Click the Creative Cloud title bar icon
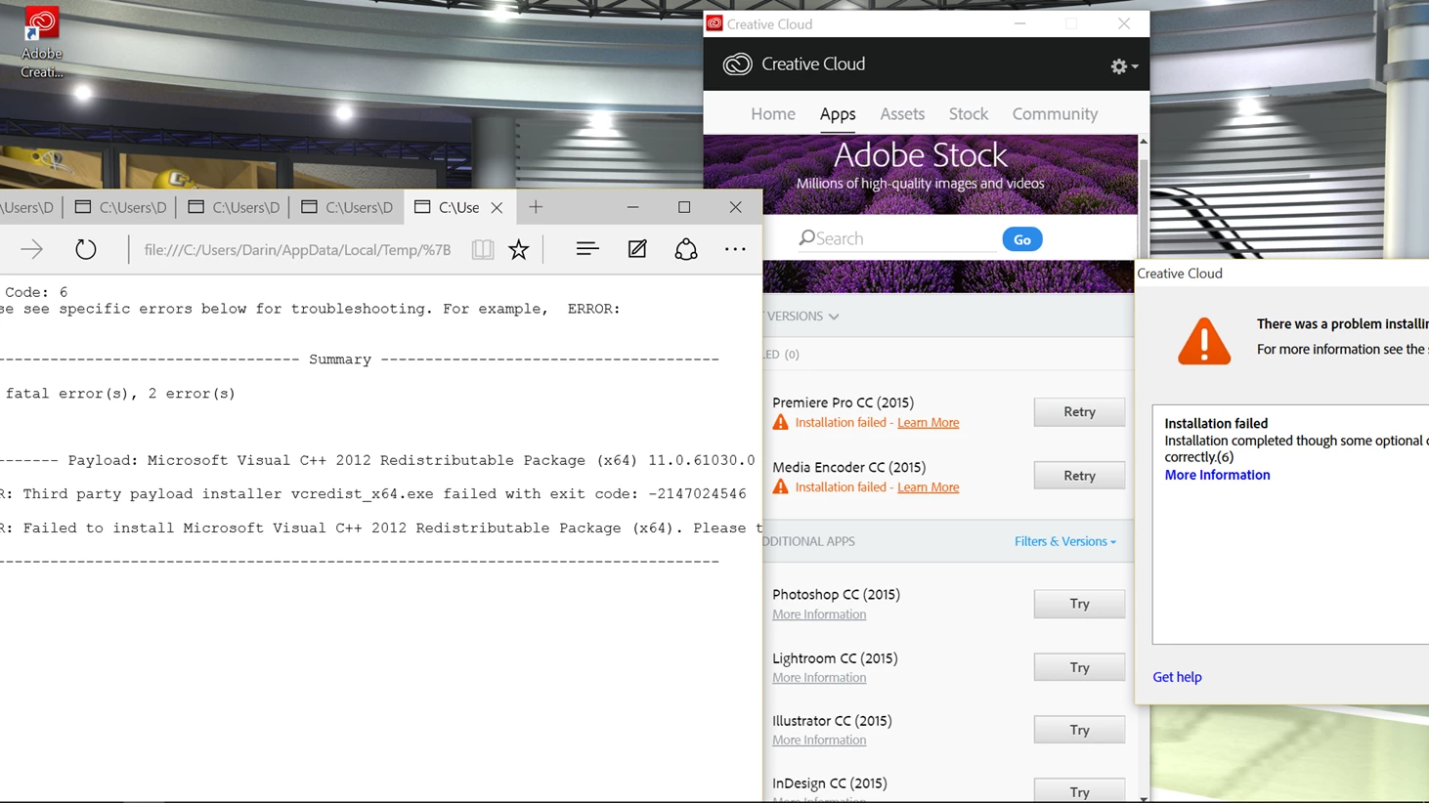The width and height of the screenshot is (1429, 803). coord(714,23)
